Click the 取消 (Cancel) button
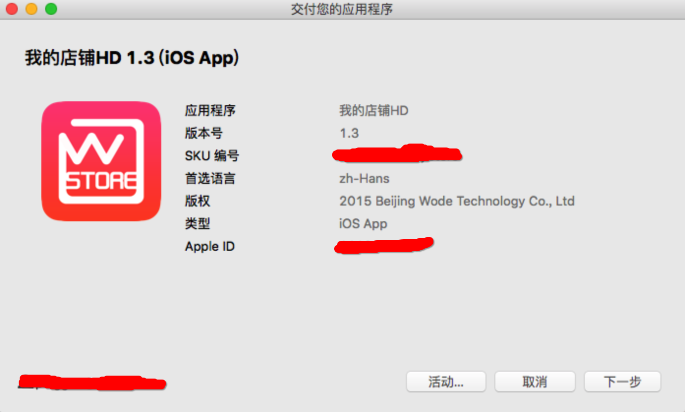The image size is (685, 412). coord(535,382)
